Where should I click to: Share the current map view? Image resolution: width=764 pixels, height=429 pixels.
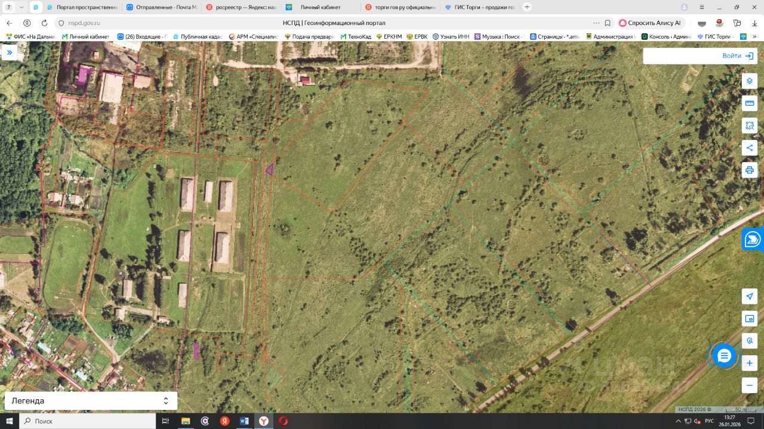coord(750,148)
